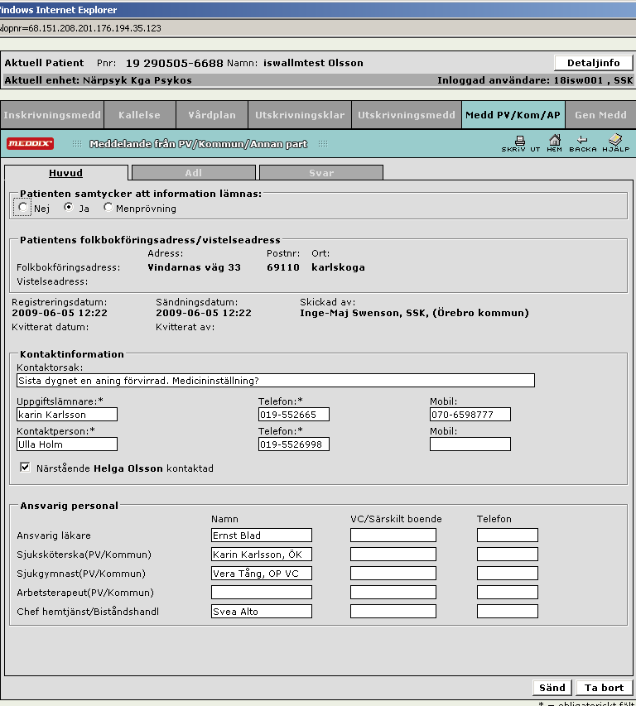
Task: Click the Uppgiftslämnare Telefon field 019-552665
Action: 294,414
